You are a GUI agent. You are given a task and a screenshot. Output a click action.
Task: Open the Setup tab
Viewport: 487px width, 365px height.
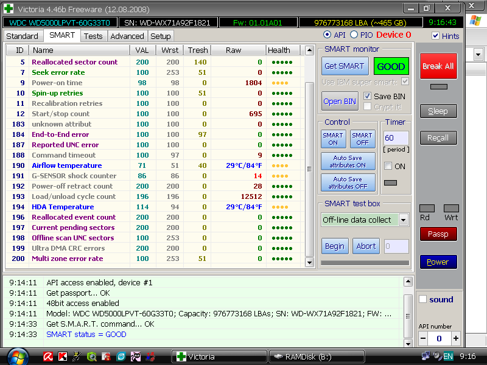pos(161,36)
